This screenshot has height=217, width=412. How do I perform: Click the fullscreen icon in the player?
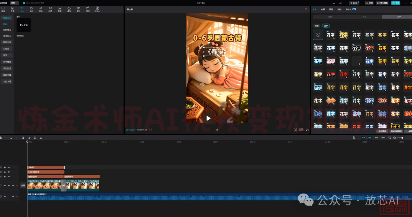(307, 130)
